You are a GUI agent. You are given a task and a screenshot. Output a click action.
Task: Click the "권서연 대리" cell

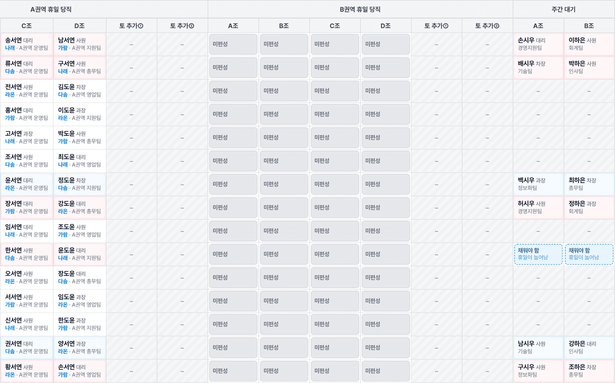pyautogui.click(x=27, y=347)
